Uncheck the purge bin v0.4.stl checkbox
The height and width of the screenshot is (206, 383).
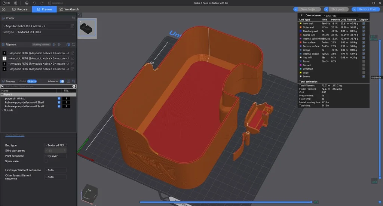point(59,99)
